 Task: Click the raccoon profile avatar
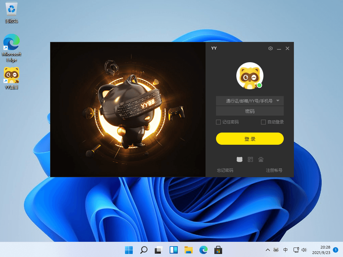[250, 76]
